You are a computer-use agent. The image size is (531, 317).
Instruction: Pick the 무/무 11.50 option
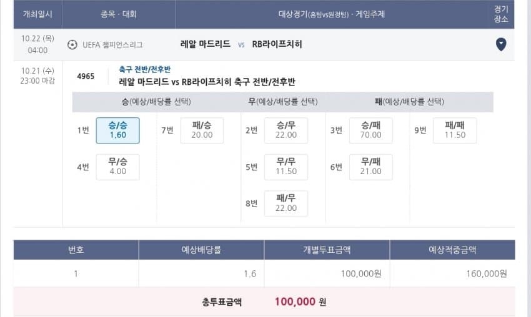click(x=286, y=167)
